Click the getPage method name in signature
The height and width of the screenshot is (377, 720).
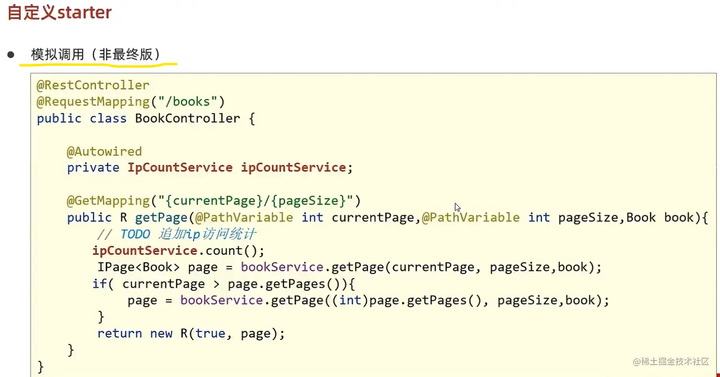(x=161, y=218)
